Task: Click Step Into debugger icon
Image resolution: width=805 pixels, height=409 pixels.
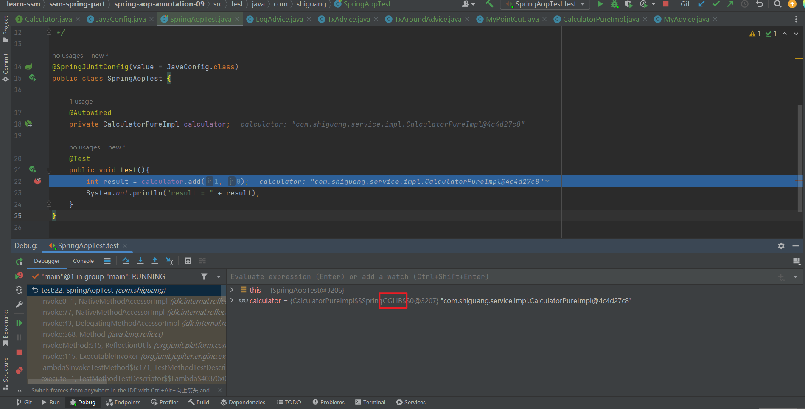Action: click(x=140, y=261)
